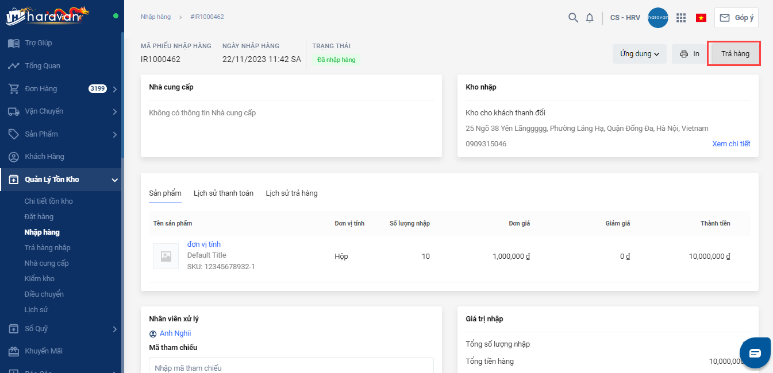Click the Mã tham chiếu input field
This screenshot has height=373, width=773.
point(291,367)
